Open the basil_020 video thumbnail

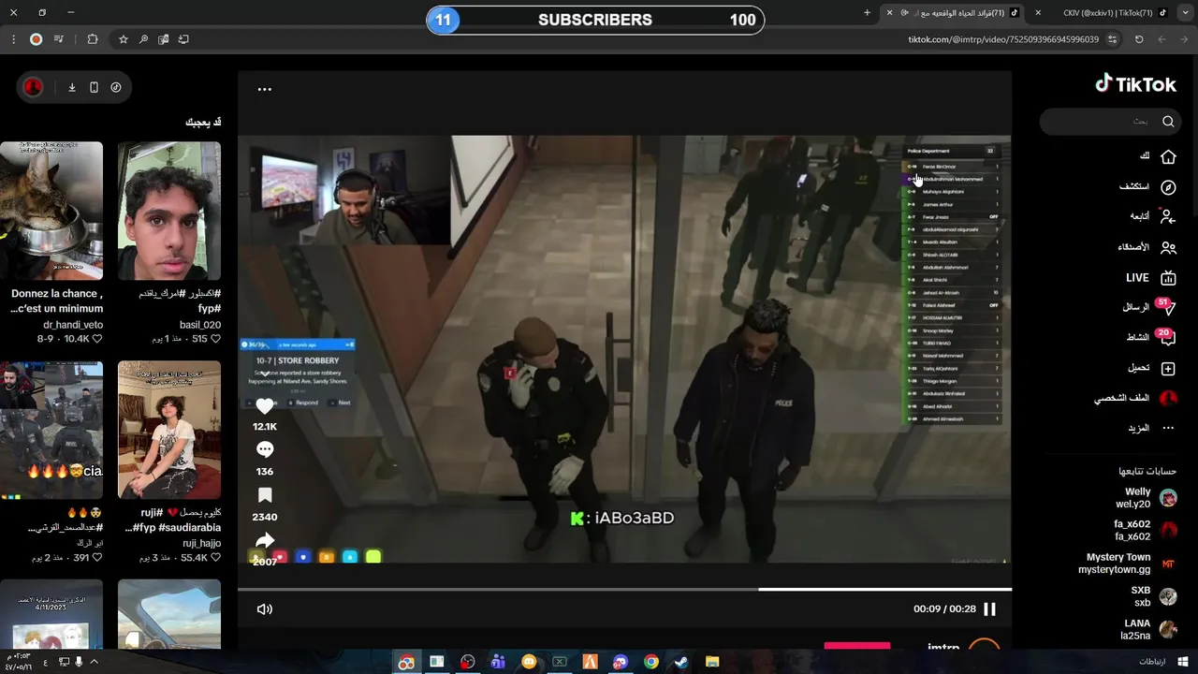click(169, 211)
